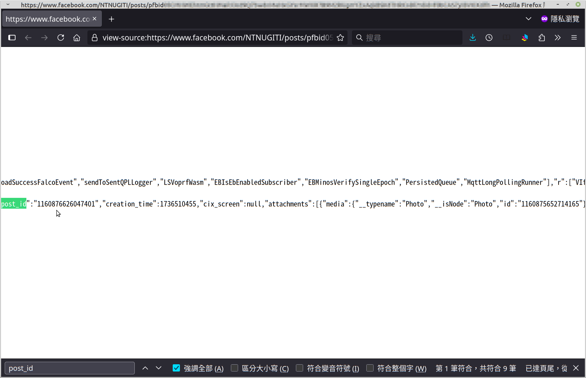586x378 pixels.
Task: Open a new tab
Action: click(112, 19)
